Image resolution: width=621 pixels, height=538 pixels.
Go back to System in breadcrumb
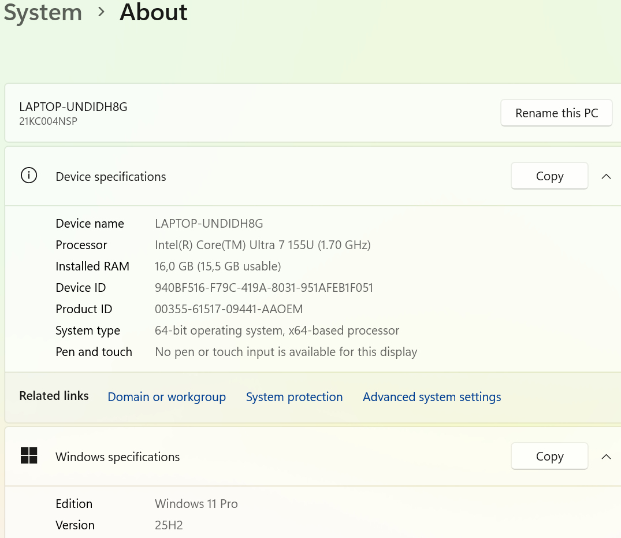(43, 13)
